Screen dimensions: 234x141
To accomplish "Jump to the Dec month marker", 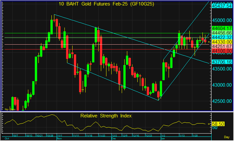I will click(114, 138).
